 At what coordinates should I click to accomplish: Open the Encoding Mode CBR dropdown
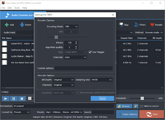(x=71, y=27)
